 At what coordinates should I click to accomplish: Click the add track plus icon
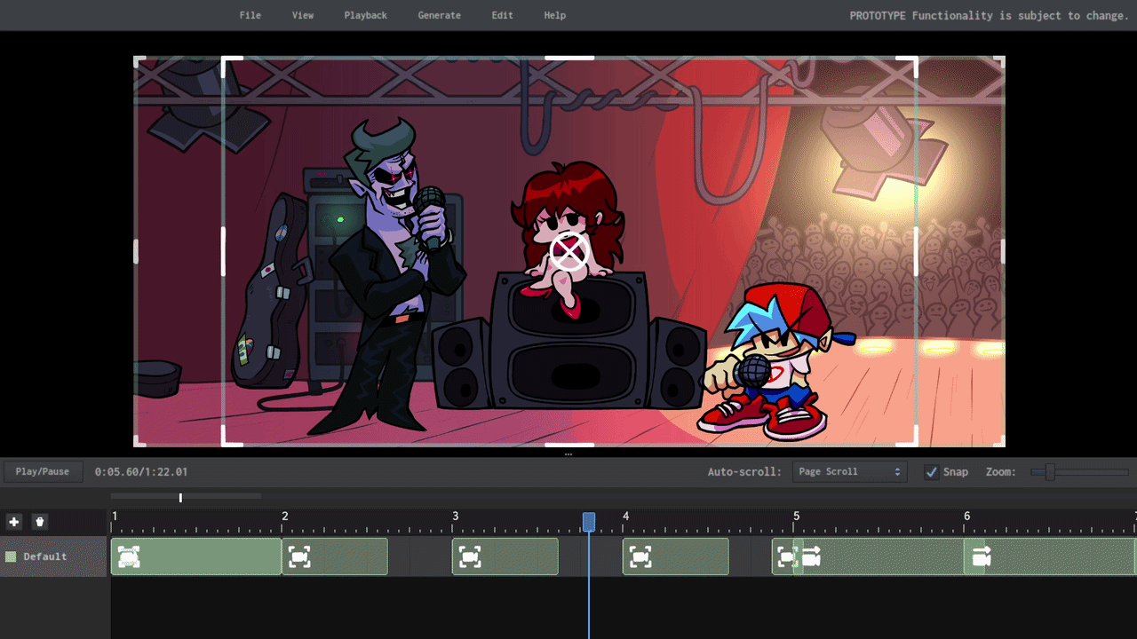point(13,522)
